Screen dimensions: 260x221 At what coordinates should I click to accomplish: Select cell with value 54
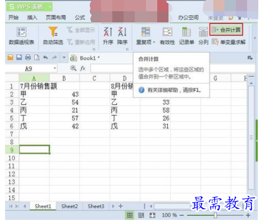pyautogui.click(x=65, y=102)
